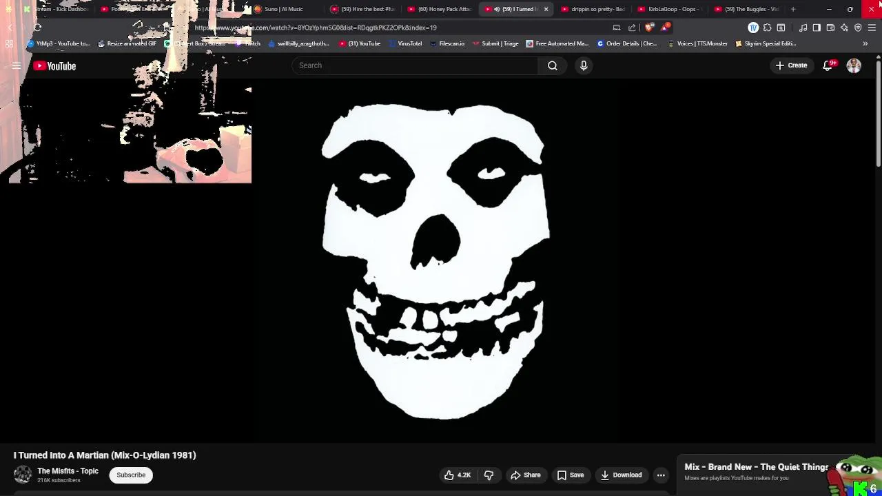This screenshot has height=496, width=882.
Task: Switch to Stream - Kick Dashboard tab
Action: pos(55,9)
